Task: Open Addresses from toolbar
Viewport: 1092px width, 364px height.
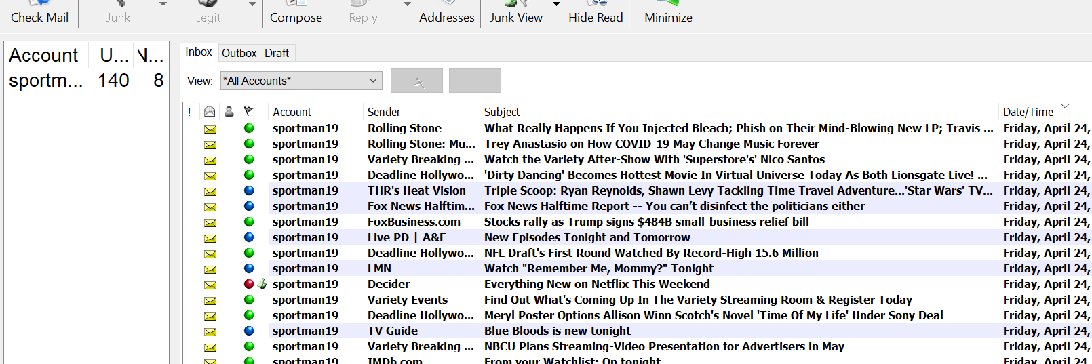Action: point(446,14)
